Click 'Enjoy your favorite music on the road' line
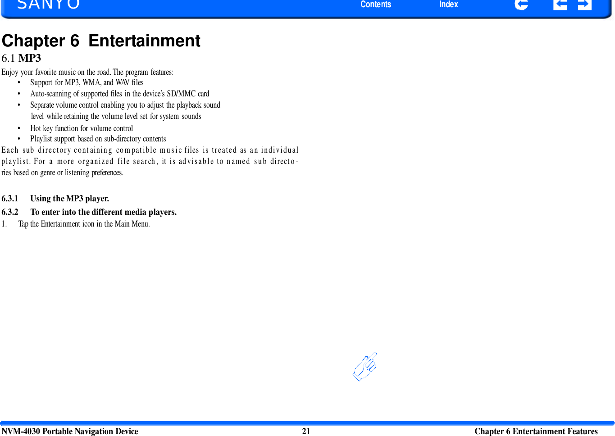Viewport: 615px width, 436px height. [x=87, y=72]
